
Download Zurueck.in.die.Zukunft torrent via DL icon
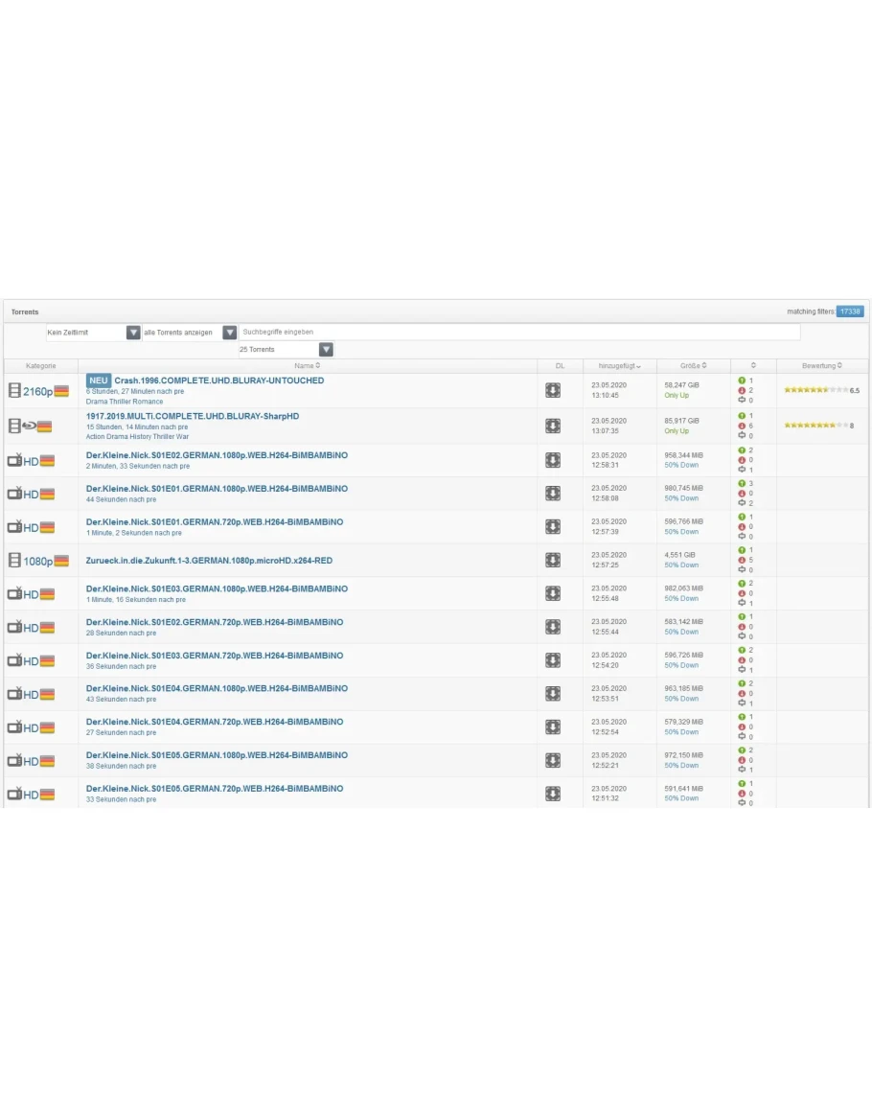(553, 560)
